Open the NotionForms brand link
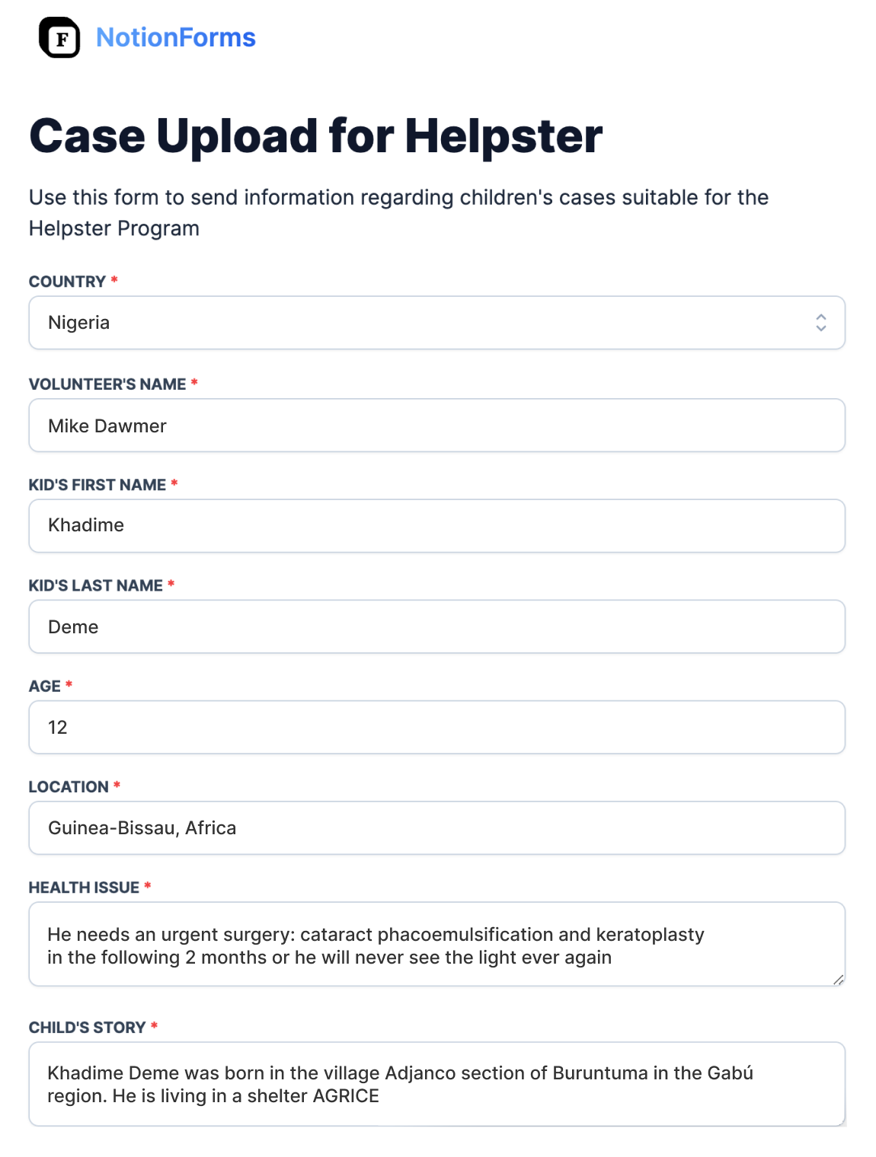The image size is (876, 1157). pos(175,37)
